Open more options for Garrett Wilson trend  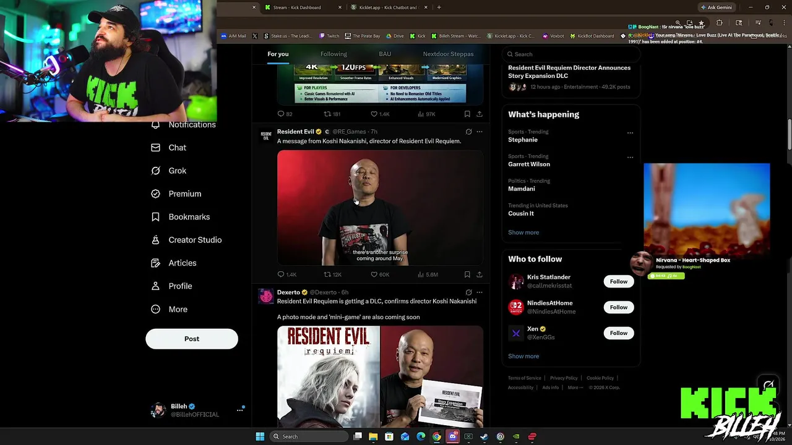click(x=630, y=158)
